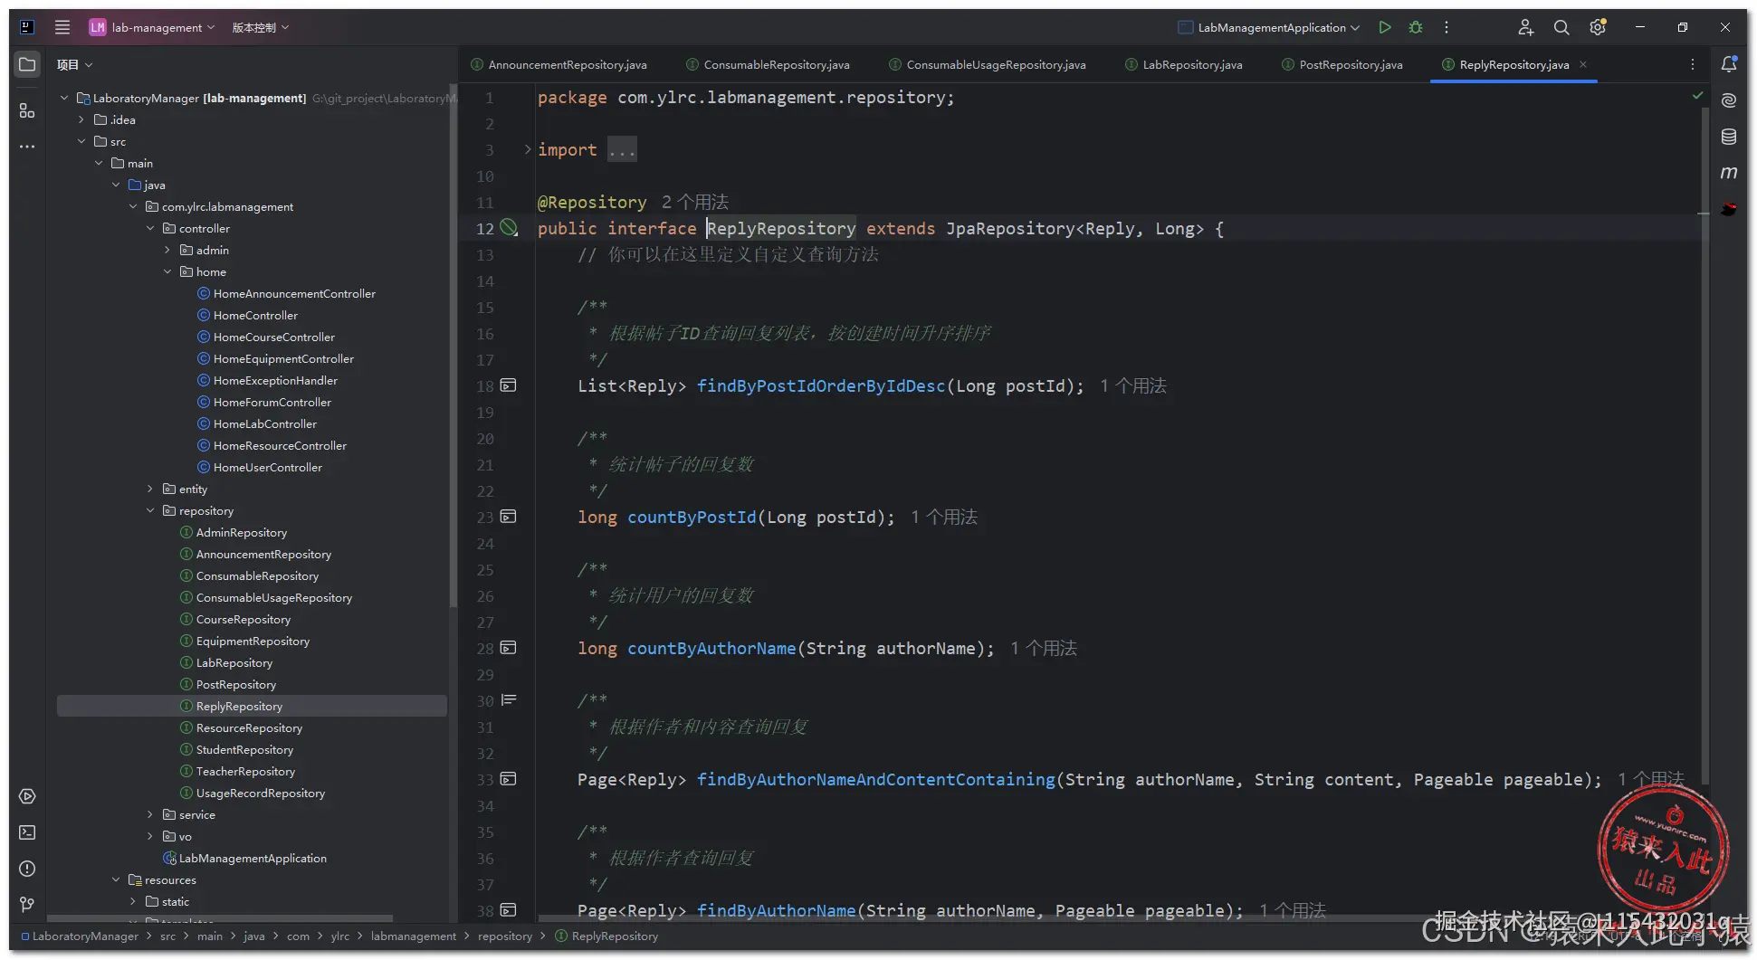Switch to the LabRepository.java tab
1757x960 pixels.
[1191, 64]
